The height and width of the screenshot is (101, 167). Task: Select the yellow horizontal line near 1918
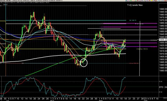(x=66, y=49)
